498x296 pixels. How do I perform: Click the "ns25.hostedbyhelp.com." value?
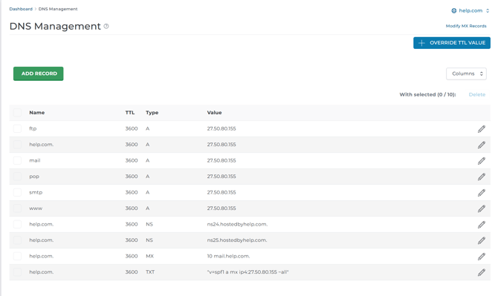point(237,240)
